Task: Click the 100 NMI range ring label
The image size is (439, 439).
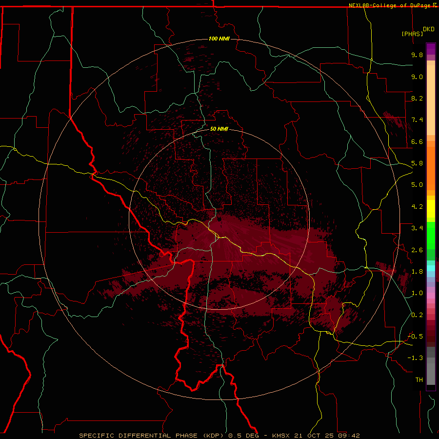Action: 219,39
